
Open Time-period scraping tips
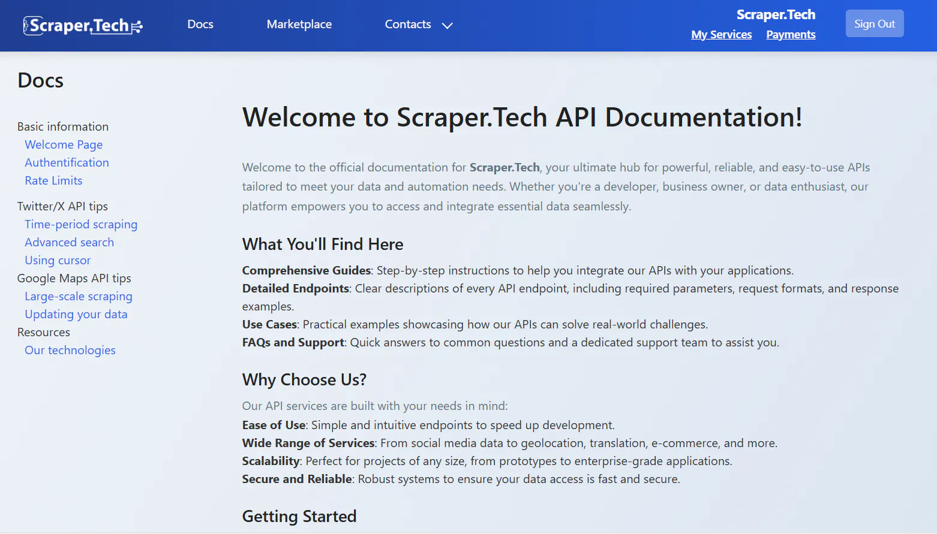pos(81,224)
